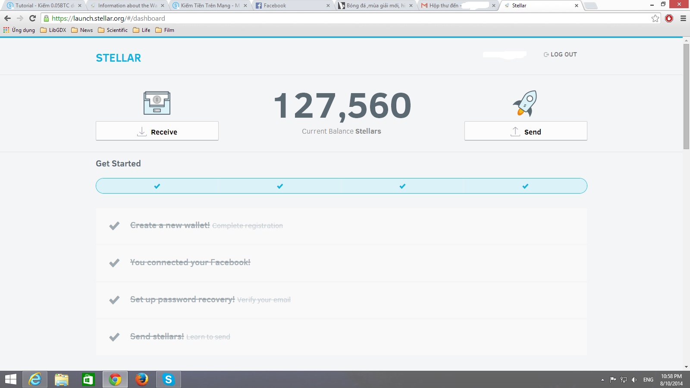This screenshot has width=690, height=388.
Task: Switch to the Tutorial - Kiếm 0.05BTC tab
Action: pos(43,6)
